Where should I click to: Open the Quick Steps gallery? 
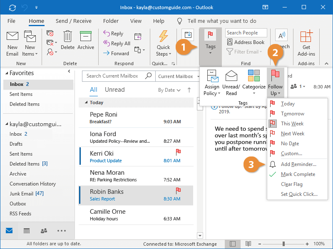(163, 44)
